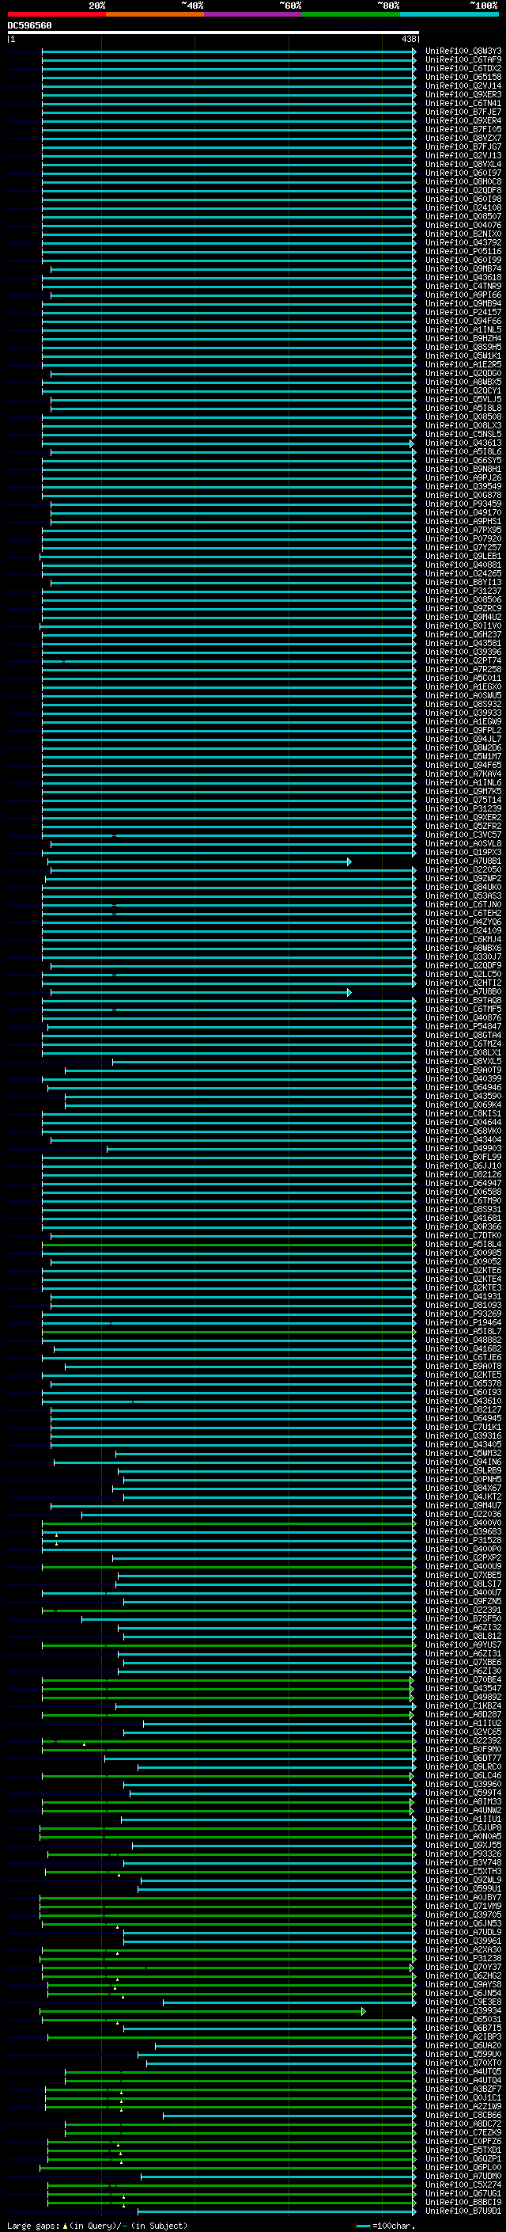This screenshot has height=2232, width=506.
Task: Select hit label UniRef100_O24108
Action: point(463,208)
